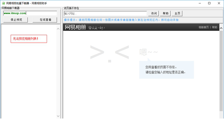Viewport: 224px width, 123px height.
Task: Click the 停止预览 button
Action: pyautogui.click(x=16, y=20)
